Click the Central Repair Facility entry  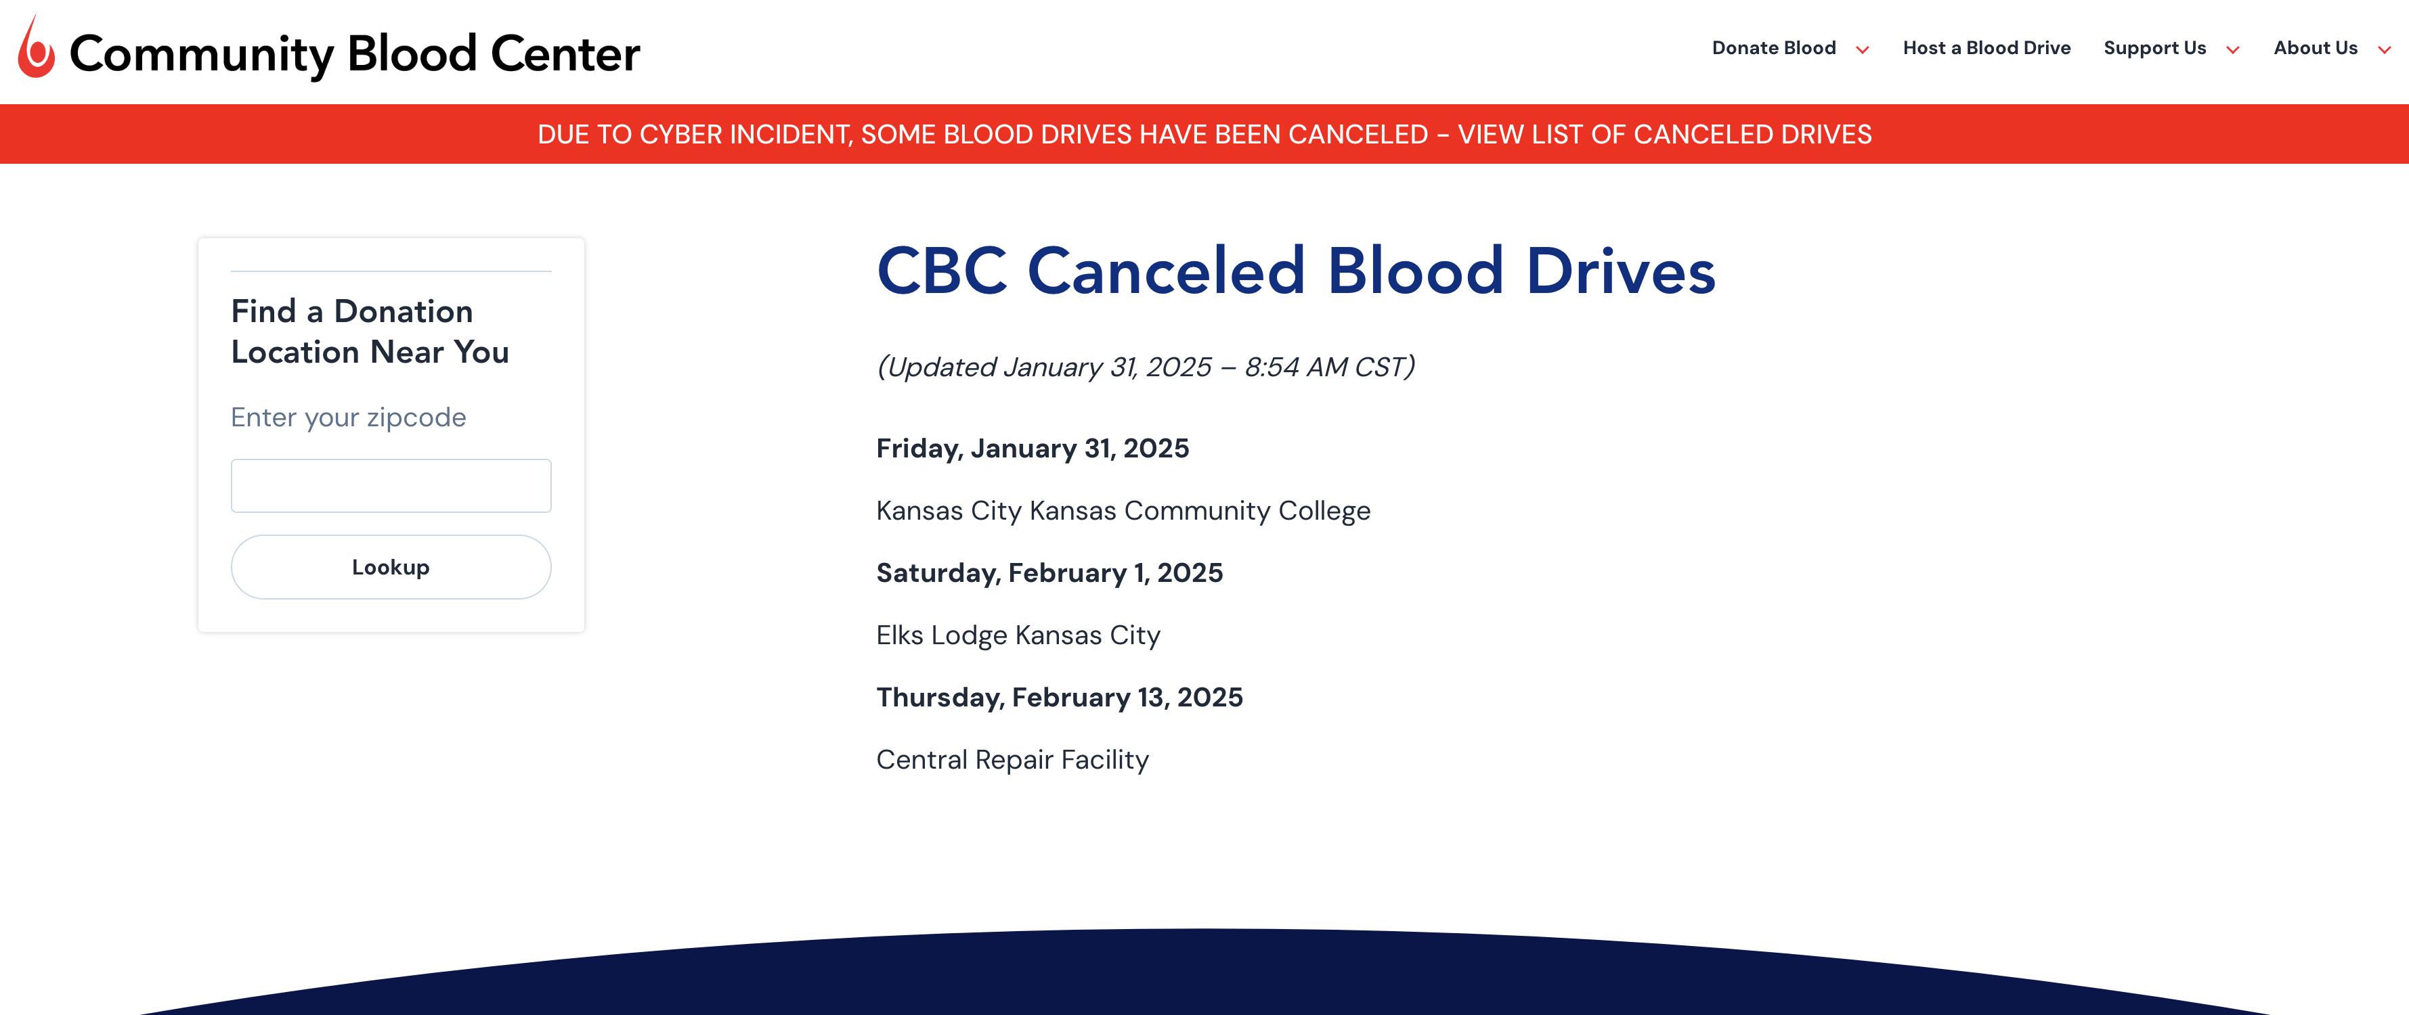pyautogui.click(x=1013, y=759)
